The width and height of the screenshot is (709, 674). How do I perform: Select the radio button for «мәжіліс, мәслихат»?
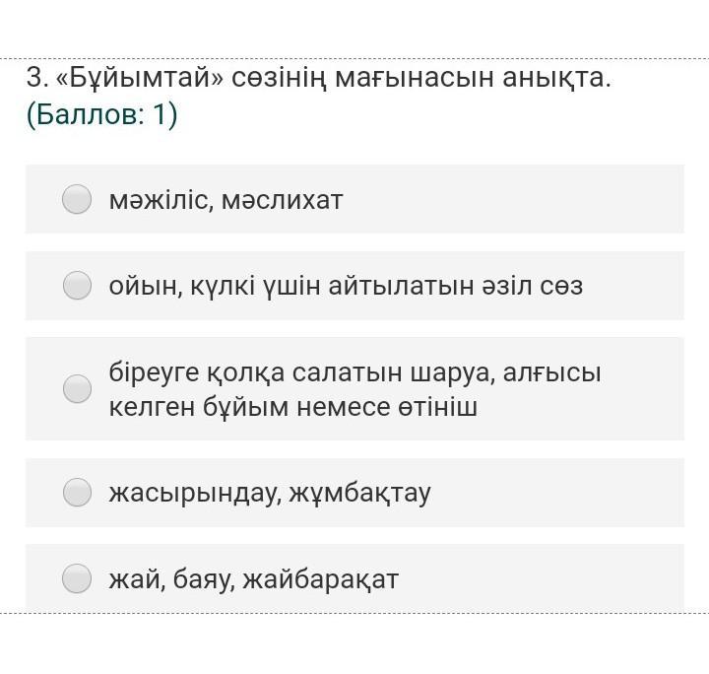pyautogui.click(x=77, y=200)
